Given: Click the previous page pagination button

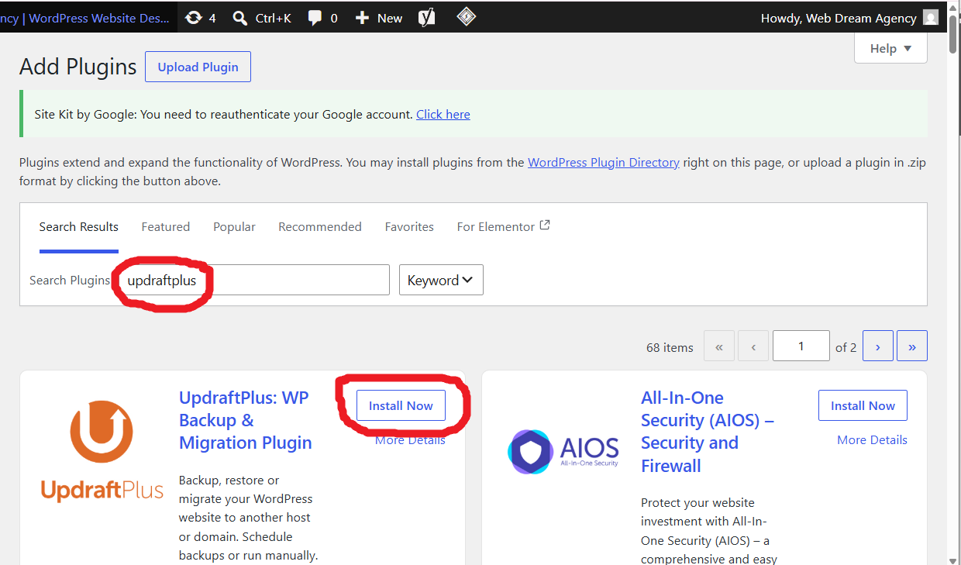Looking at the screenshot, I should [x=753, y=346].
